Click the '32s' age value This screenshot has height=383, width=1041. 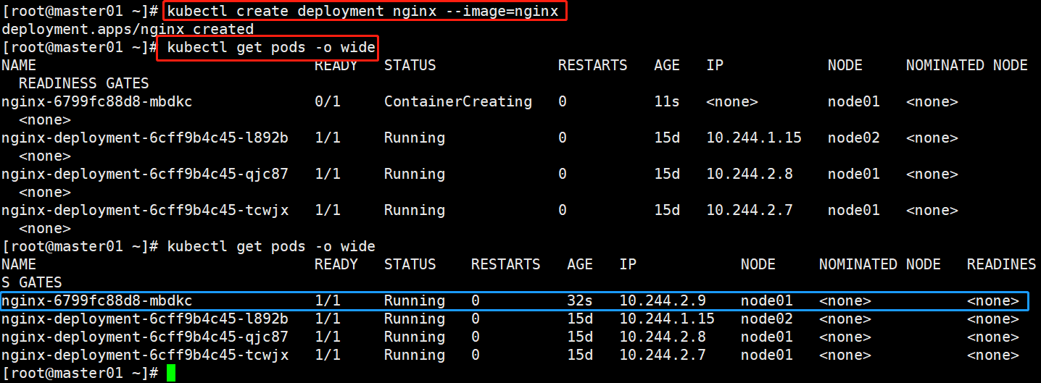pyautogui.click(x=579, y=300)
